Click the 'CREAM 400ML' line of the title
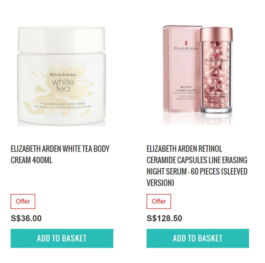This screenshot has width=265, height=263. (31, 160)
